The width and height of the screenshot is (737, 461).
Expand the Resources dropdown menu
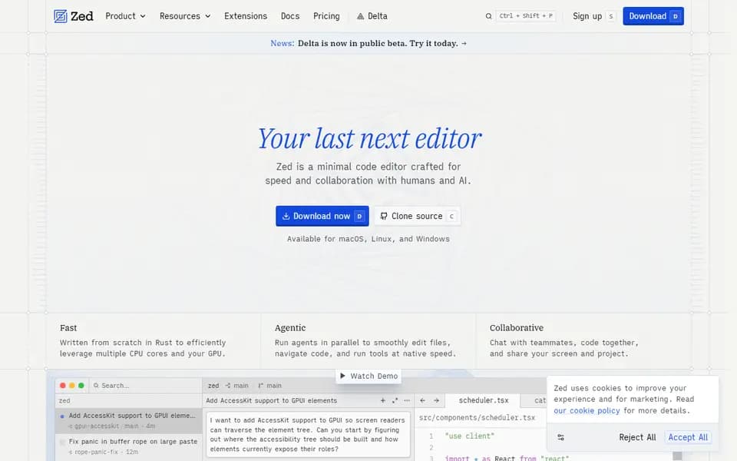(185, 16)
